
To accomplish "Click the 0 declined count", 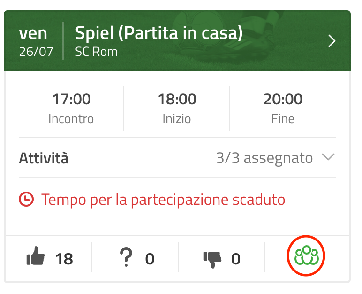I will tap(236, 259).
